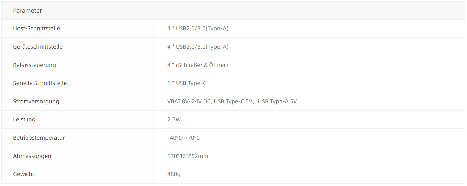Click the USB Type-A 5V text

(277, 101)
